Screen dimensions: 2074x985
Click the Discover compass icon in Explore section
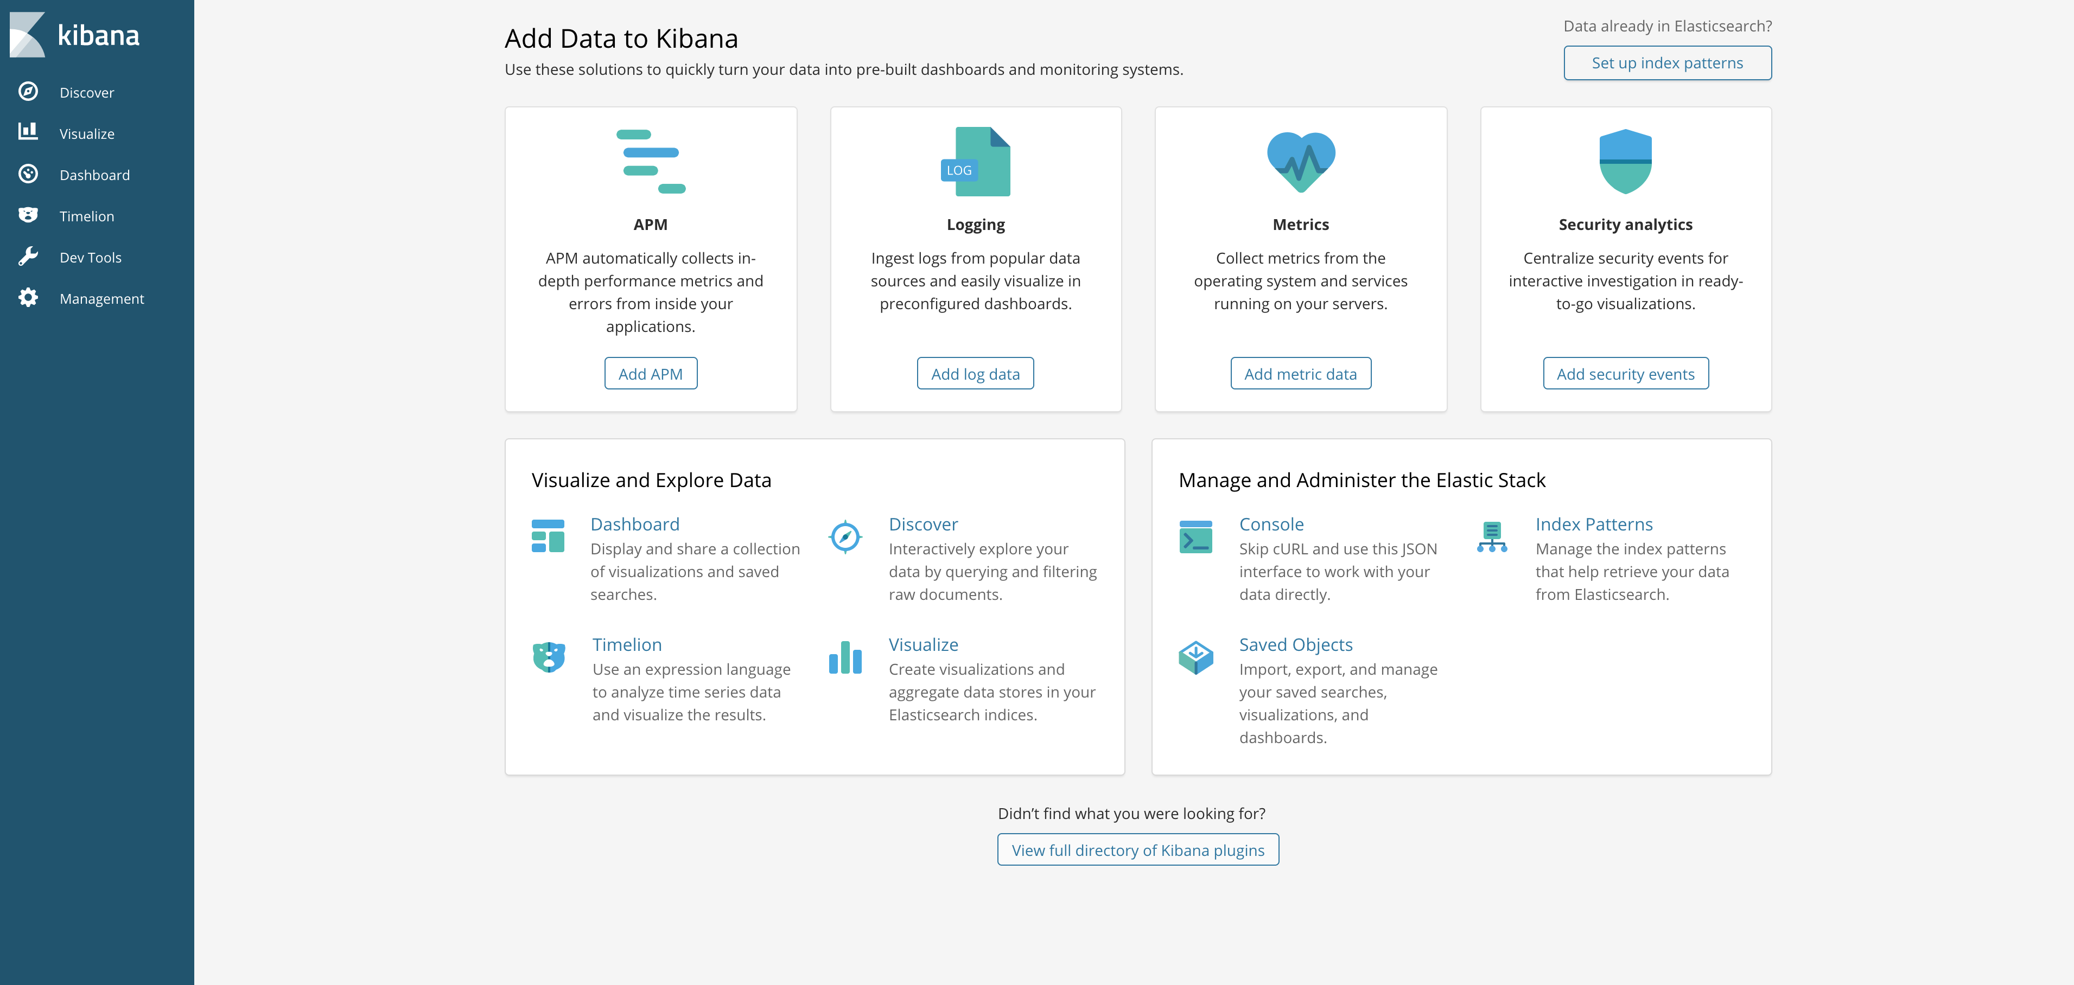pyautogui.click(x=844, y=536)
